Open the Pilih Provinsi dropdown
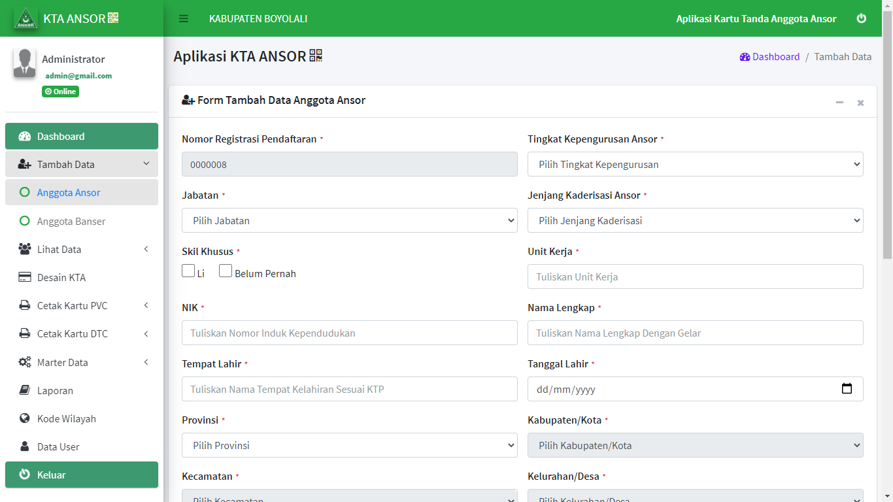This screenshot has width=893, height=502. pos(349,446)
